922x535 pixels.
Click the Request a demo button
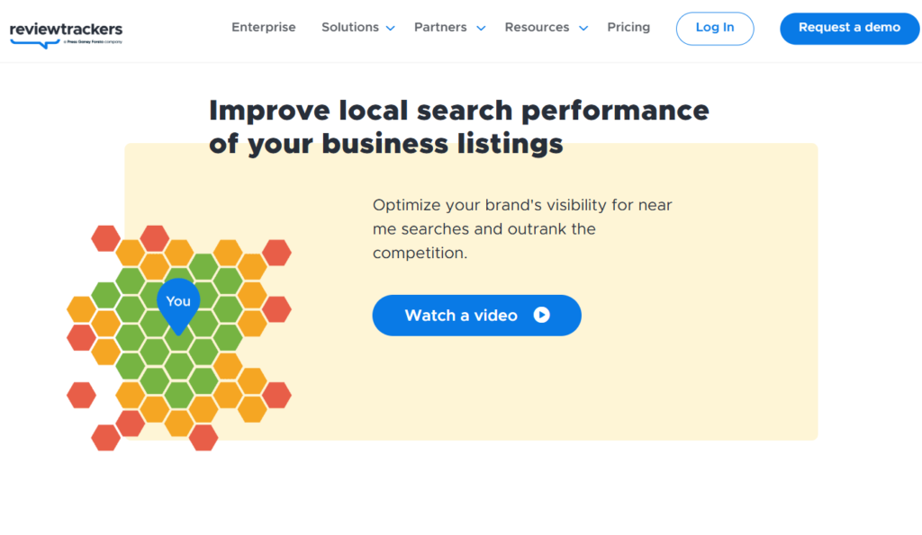point(848,28)
